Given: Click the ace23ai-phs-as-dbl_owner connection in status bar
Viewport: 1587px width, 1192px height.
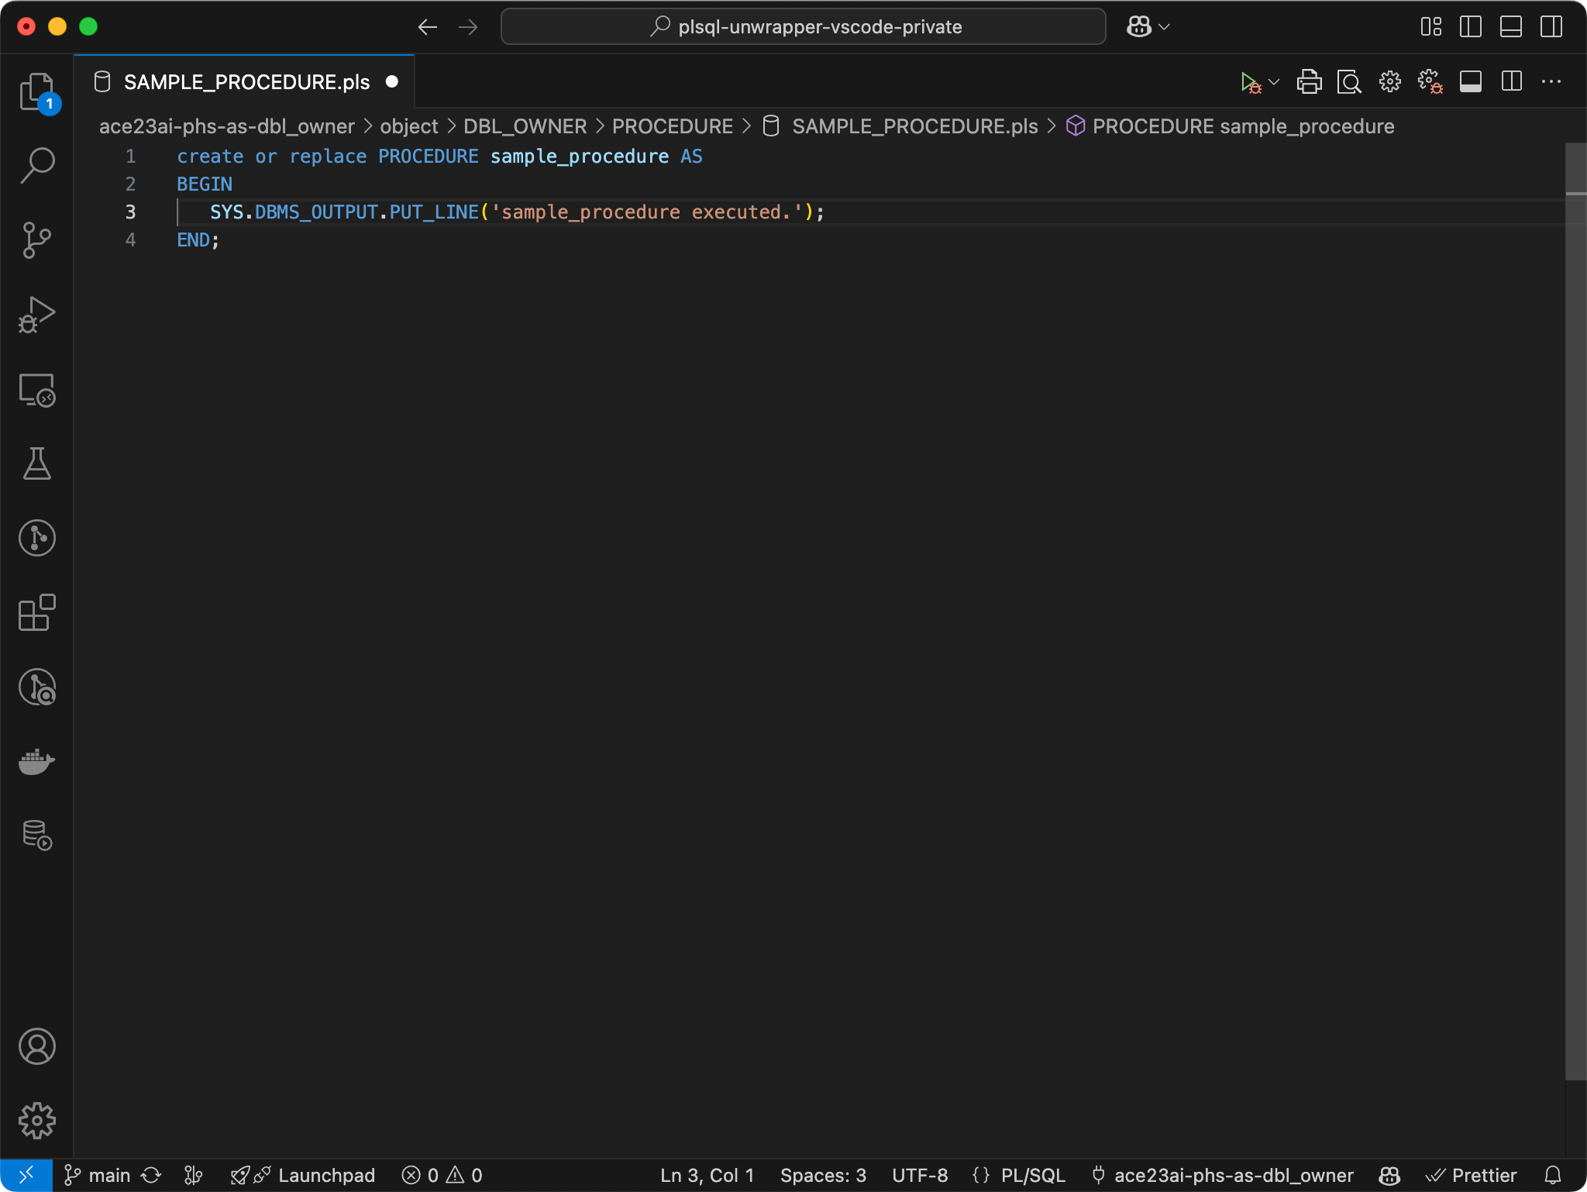Looking at the screenshot, I should 1222,1175.
